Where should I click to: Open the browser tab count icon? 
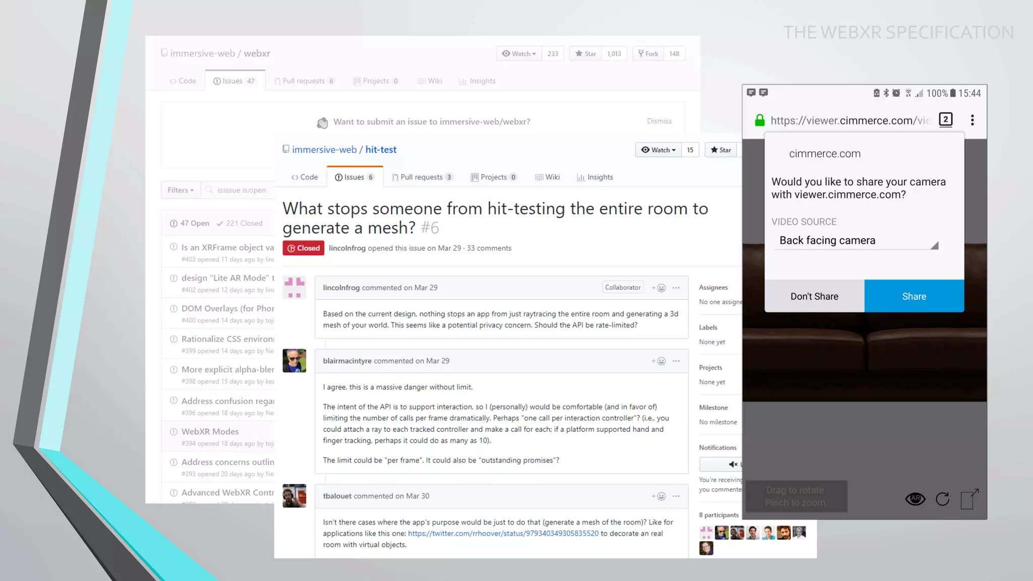pos(945,120)
